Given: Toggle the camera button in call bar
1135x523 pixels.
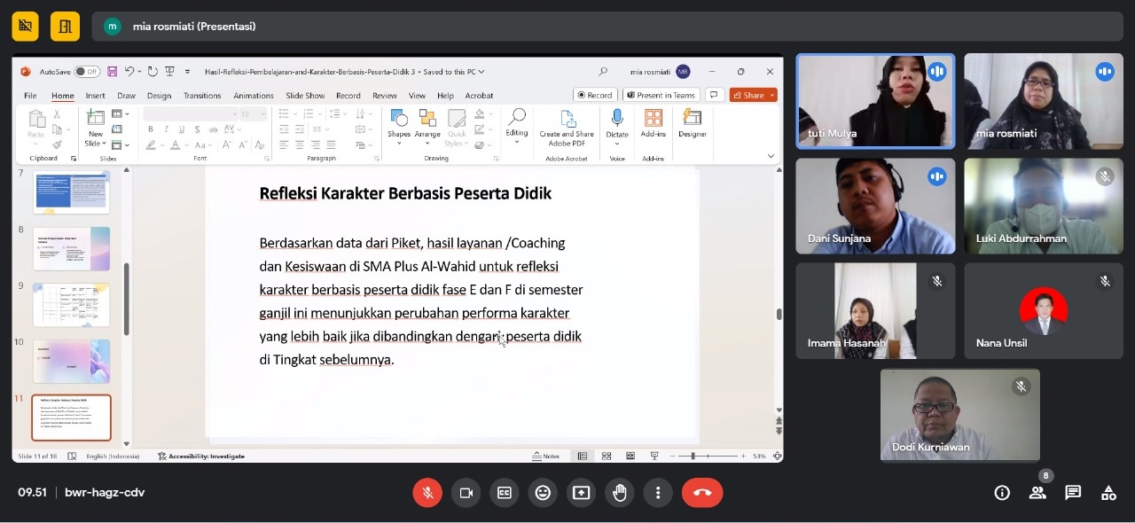Looking at the screenshot, I should (x=466, y=493).
